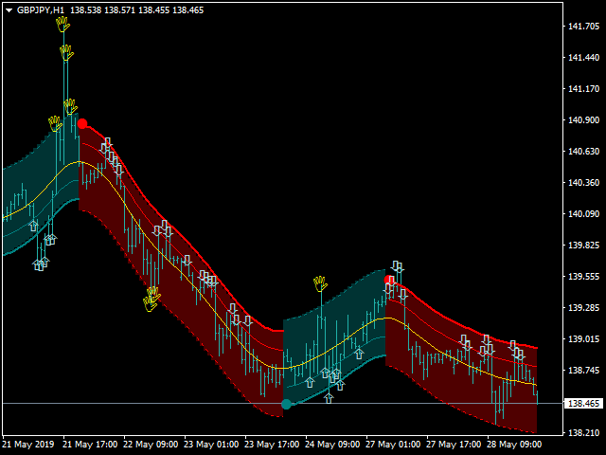Click the 140.090 price axis label

tap(581, 214)
